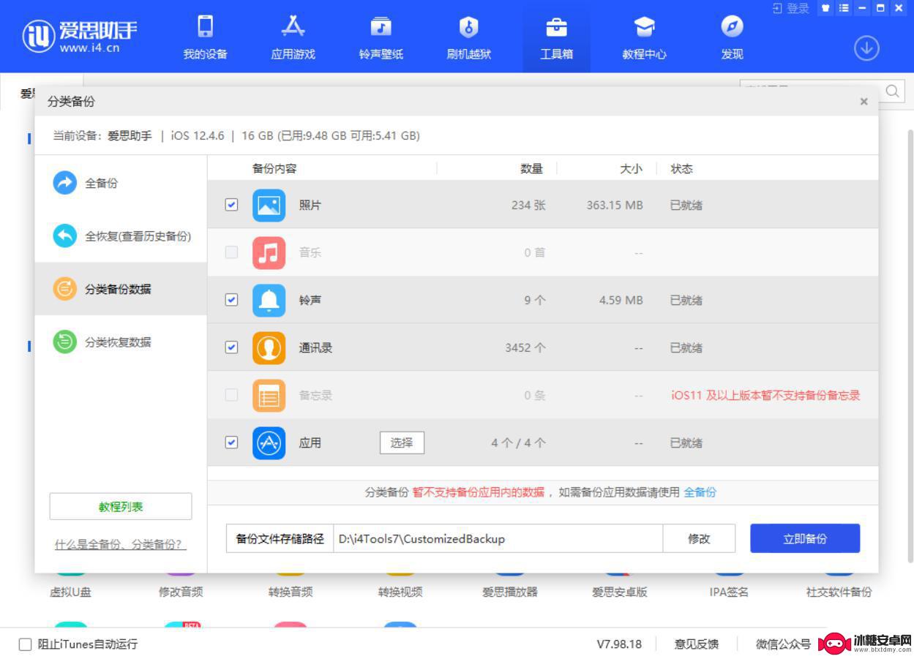
Task: Click 微信公众号 in status bar
Action: click(x=783, y=644)
